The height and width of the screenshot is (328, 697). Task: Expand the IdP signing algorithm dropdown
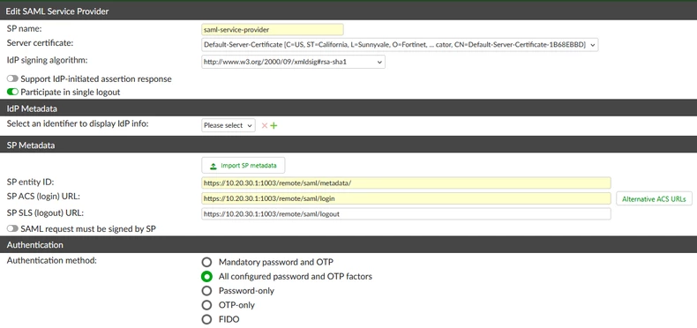click(x=293, y=63)
